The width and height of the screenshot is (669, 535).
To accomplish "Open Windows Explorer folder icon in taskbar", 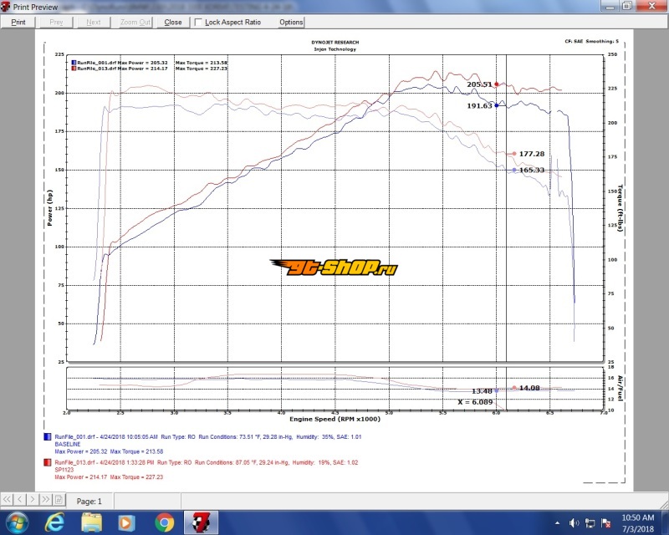I will (92, 523).
